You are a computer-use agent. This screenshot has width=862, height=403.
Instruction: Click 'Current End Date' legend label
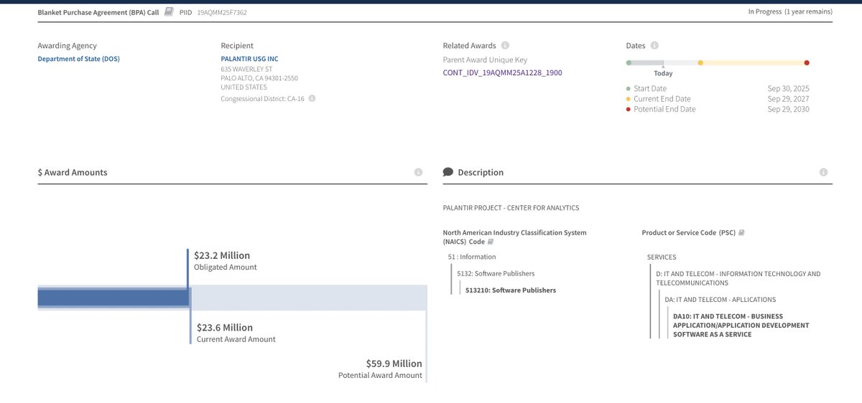tap(662, 99)
